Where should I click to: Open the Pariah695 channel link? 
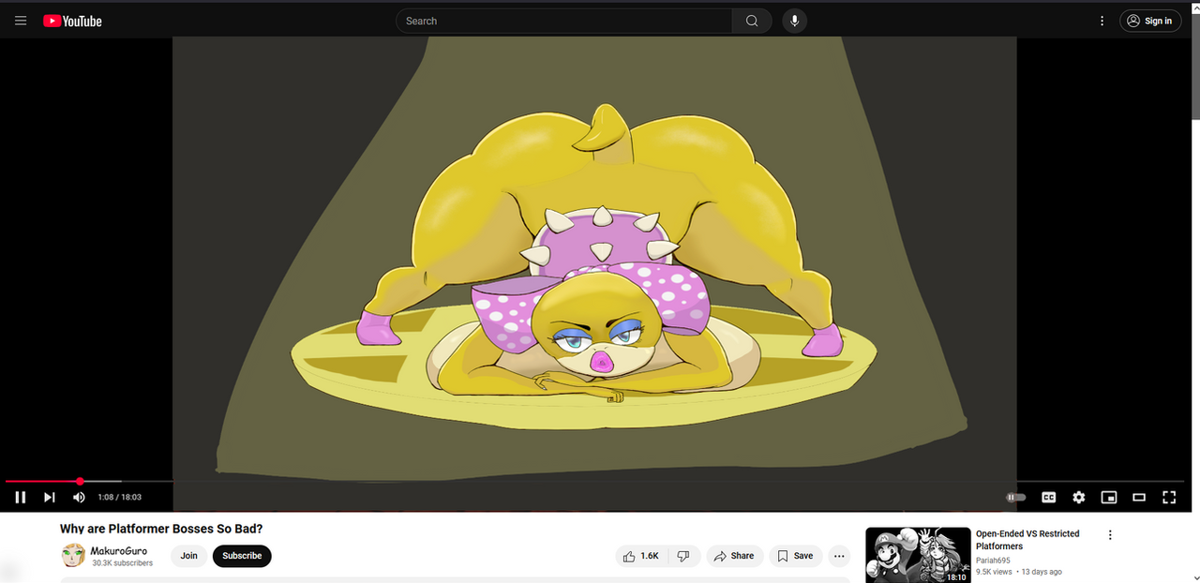(x=993, y=561)
